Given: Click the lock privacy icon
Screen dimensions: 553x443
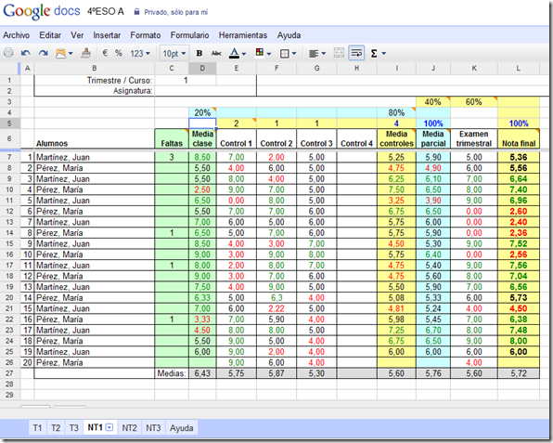Looking at the screenshot, I should point(136,12).
